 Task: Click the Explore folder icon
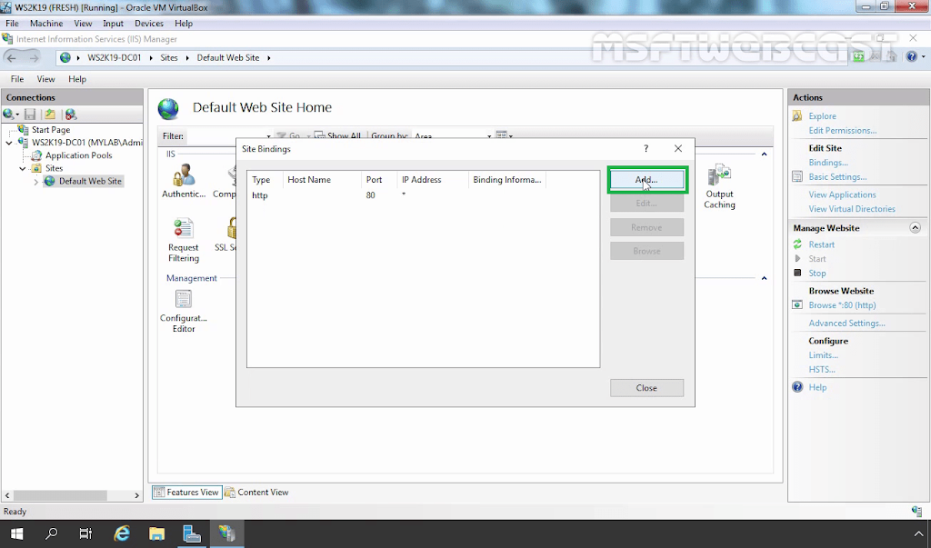pyautogui.click(x=797, y=115)
